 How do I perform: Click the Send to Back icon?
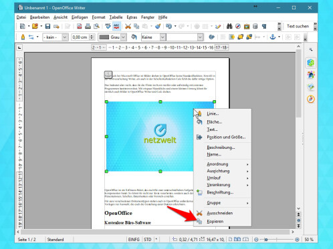[249, 37]
